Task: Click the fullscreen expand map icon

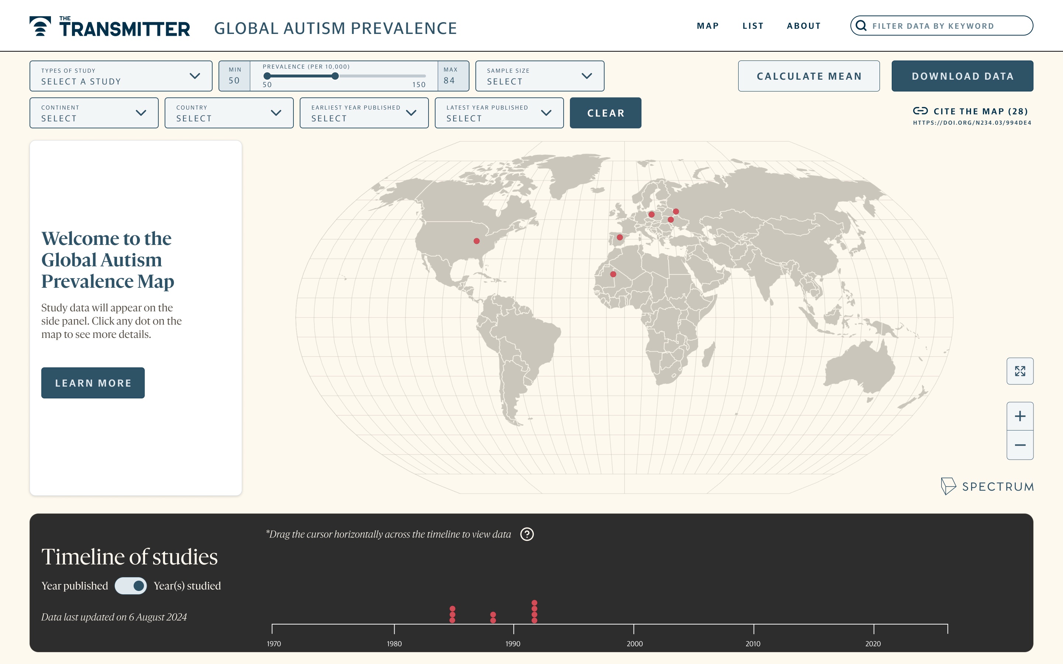Action: (1019, 371)
